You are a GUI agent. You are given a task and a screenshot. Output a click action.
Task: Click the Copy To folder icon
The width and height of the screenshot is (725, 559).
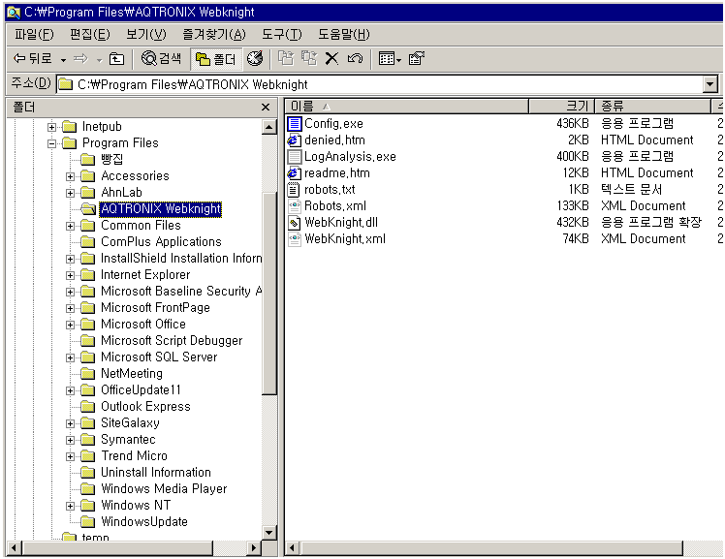pyautogui.click(x=309, y=59)
